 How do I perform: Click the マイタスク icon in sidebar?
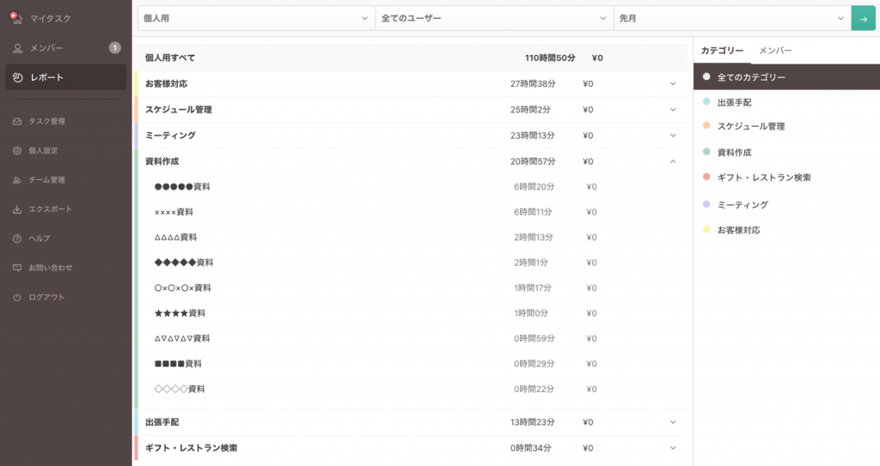pyautogui.click(x=16, y=18)
